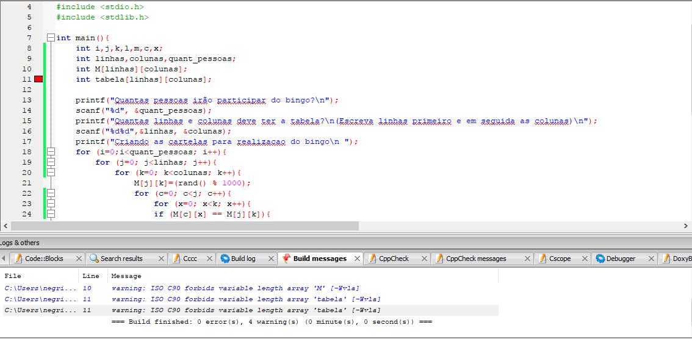Collapse the fold marker at line 23
Viewport: 692px width, 339px height.
(51, 204)
